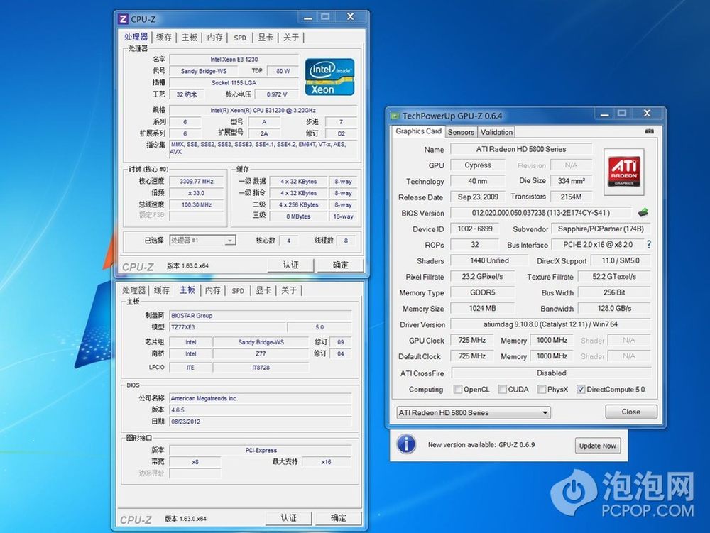Select SPD tab in the CPU-Z processor window
This screenshot has height=533, width=710.
tap(240, 38)
